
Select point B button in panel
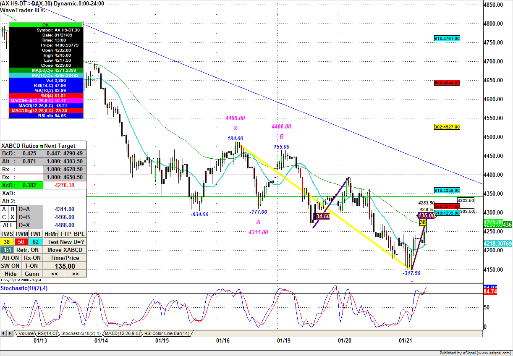(x=13, y=209)
